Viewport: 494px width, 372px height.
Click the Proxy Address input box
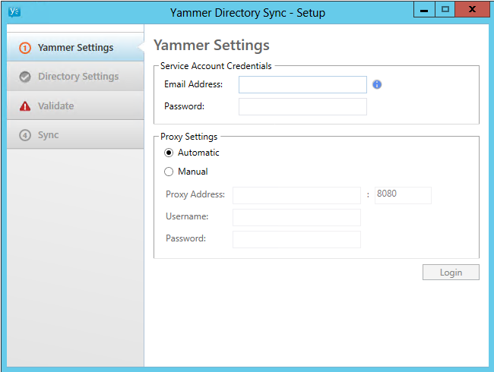pyautogui.click(x=296, y=195)
